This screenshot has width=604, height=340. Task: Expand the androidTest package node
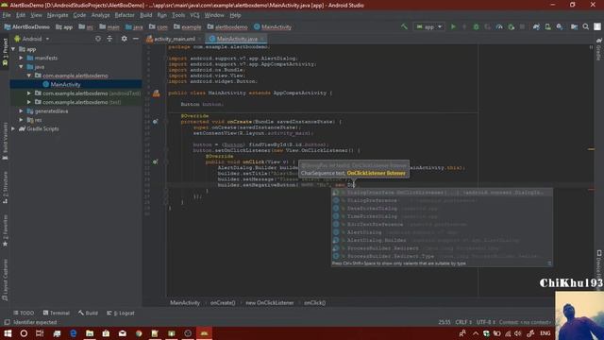29,93
